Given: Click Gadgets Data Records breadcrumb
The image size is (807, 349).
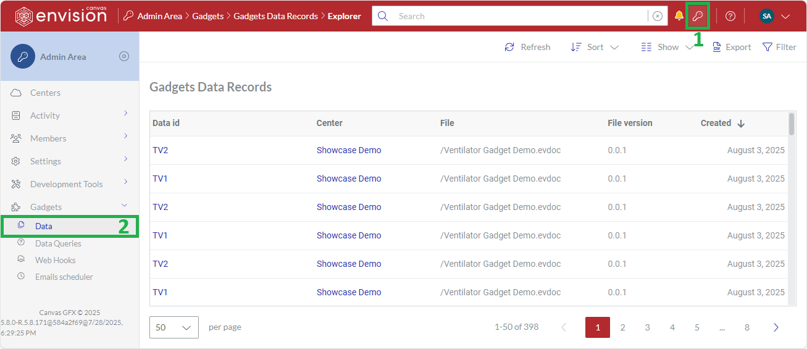Looking at the screenshot, I should click(x=276, y=16).
